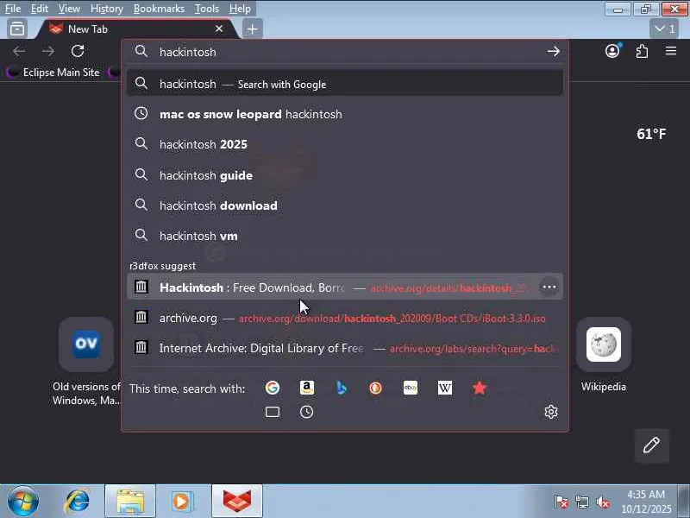Search bookmarks using the star icon
This screenshot has width=690, height=518.
[480, 388]
